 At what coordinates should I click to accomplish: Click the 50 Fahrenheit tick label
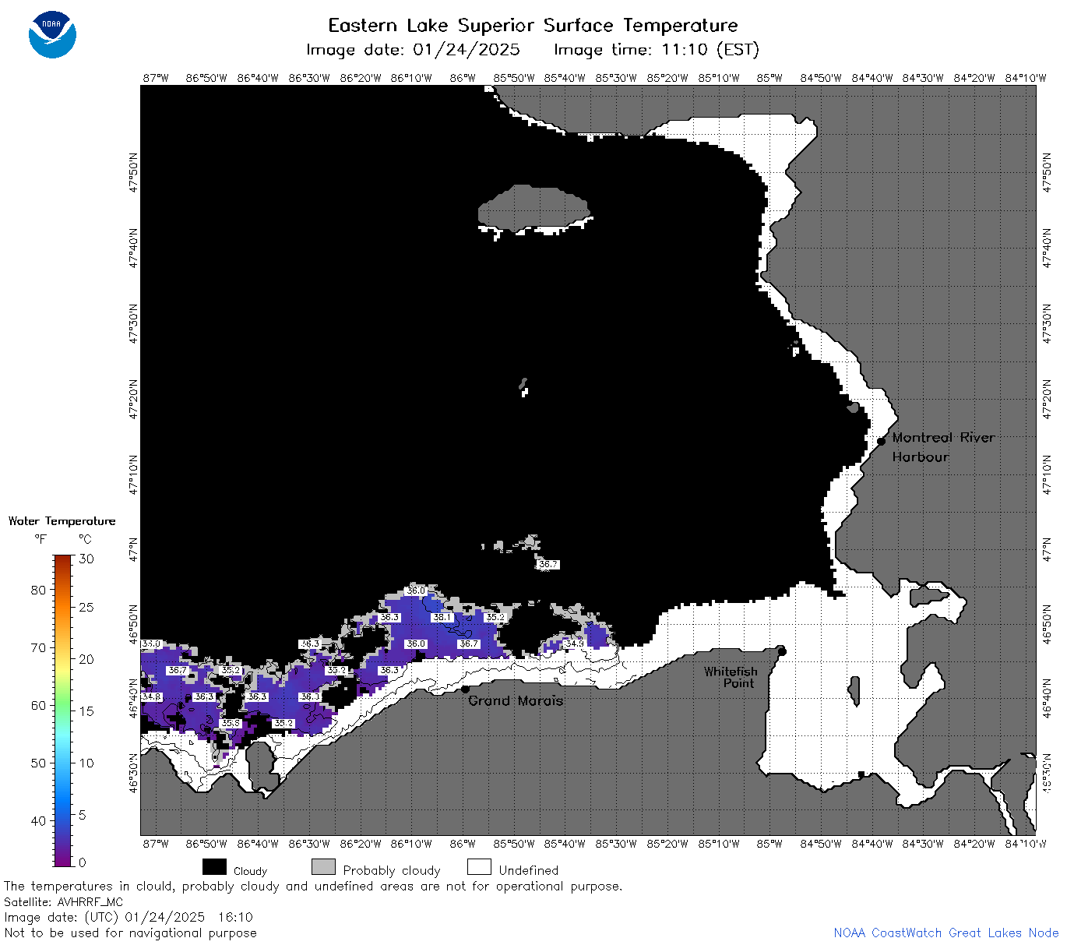(38, 763)
